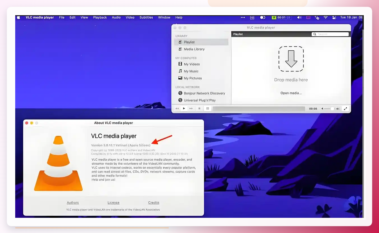Click the VLC cone logo in About window
Screen dimensions: 379x233
point(58,163)
